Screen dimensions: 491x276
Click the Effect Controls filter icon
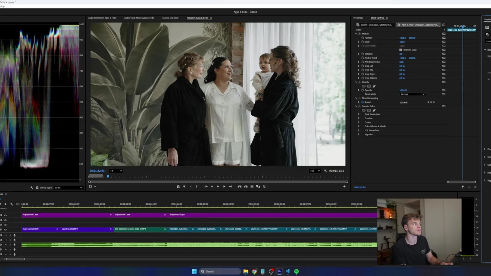463,187
